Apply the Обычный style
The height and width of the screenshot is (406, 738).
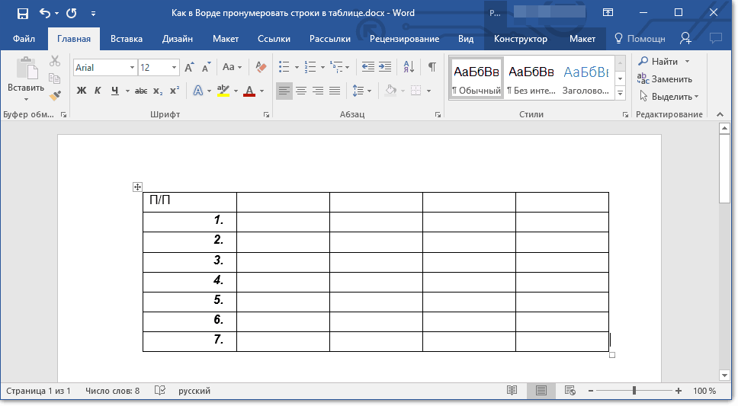(476, 78)
